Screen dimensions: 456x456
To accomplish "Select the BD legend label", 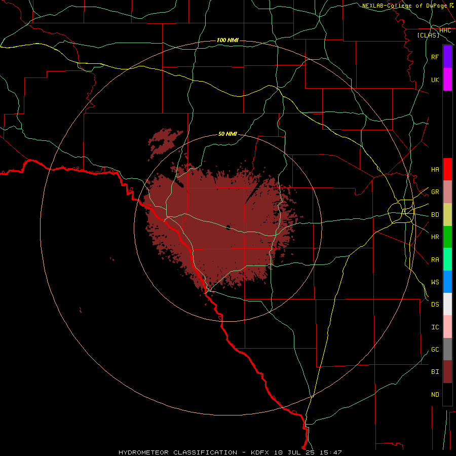I will point(435,215).
